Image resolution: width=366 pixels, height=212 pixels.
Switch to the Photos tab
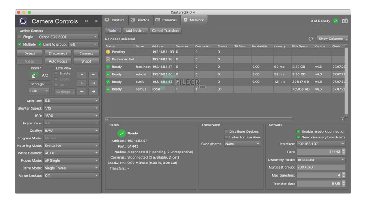click(140, 20)
